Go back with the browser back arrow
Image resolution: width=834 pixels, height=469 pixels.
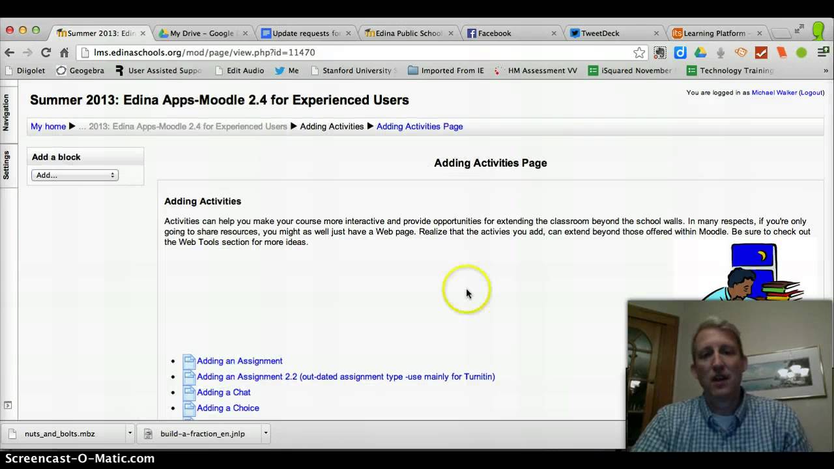click(9, 52)
